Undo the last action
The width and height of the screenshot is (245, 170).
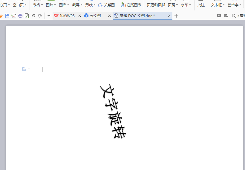tap(33, 16)
